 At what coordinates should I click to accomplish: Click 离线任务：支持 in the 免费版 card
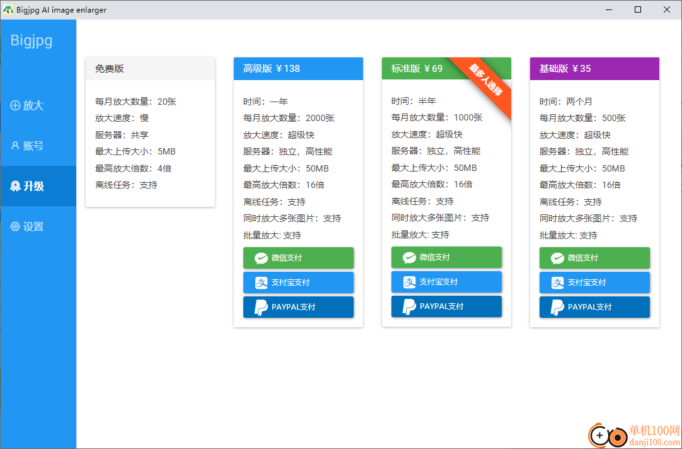(126, 185)
